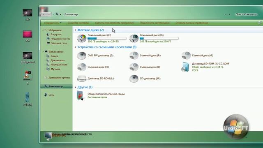Click the Documents (Документы) library icon
Image resolution: width=263 pixels, height=148 pixels.
click(48, 60)
